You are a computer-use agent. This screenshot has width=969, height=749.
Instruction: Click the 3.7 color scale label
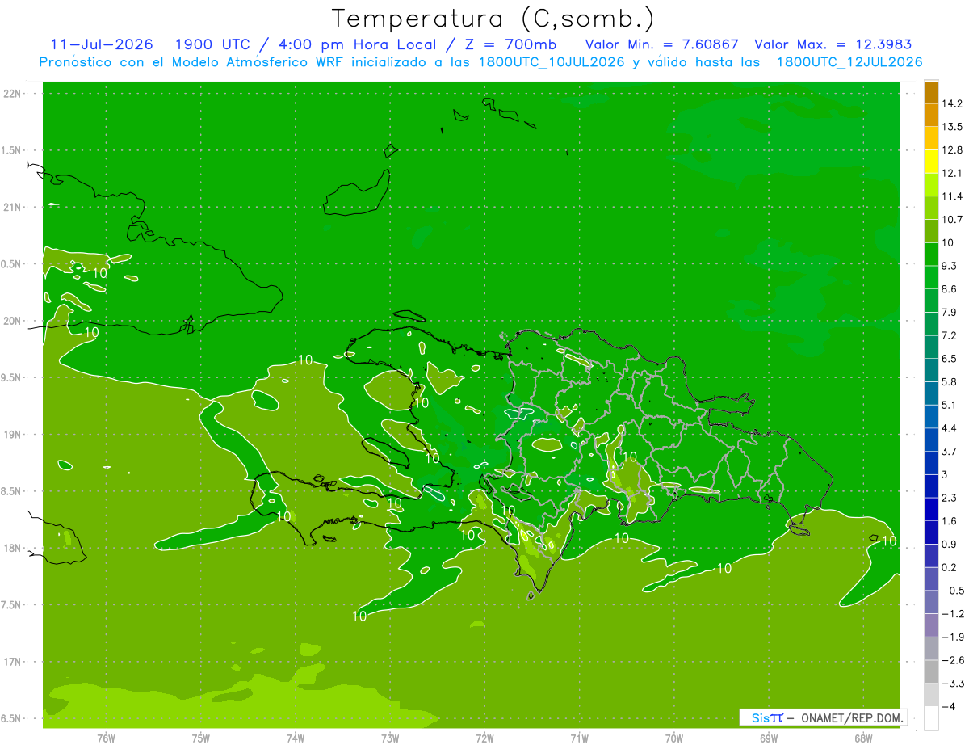point(950,451)
